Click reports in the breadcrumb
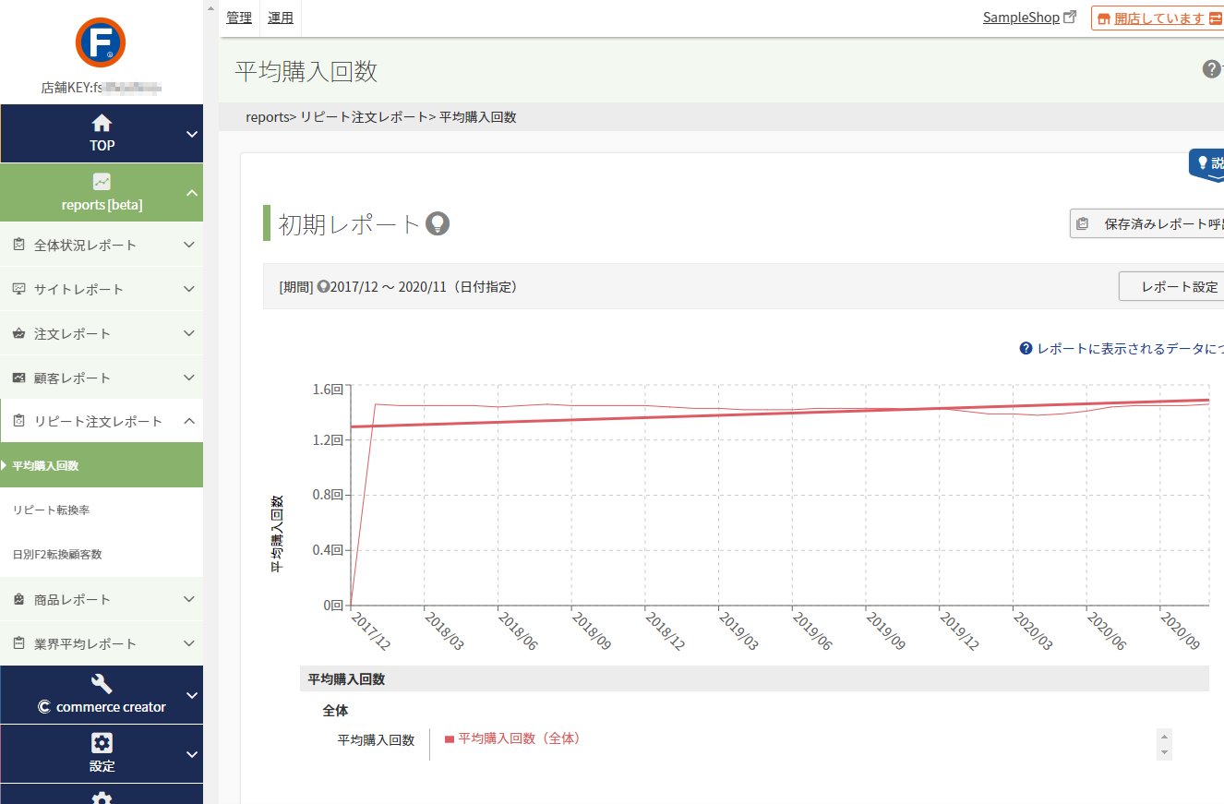Viewport: 1224px width, 804px height. [x=268, y=117]
